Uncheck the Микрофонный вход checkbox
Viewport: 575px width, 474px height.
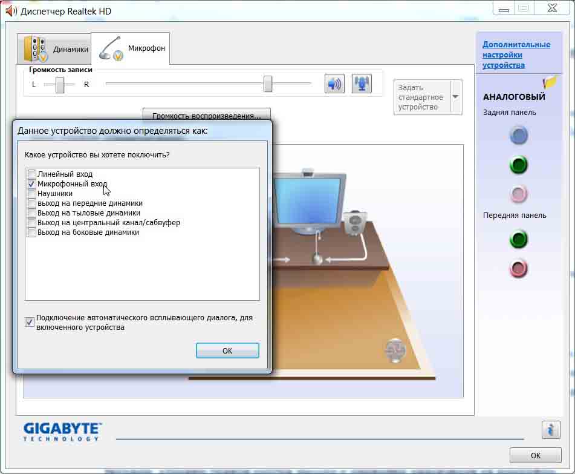(31, 183)
